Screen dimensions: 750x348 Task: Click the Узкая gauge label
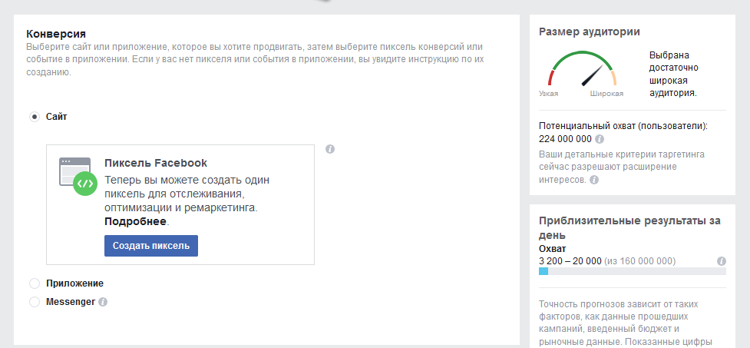pos(549,94)
